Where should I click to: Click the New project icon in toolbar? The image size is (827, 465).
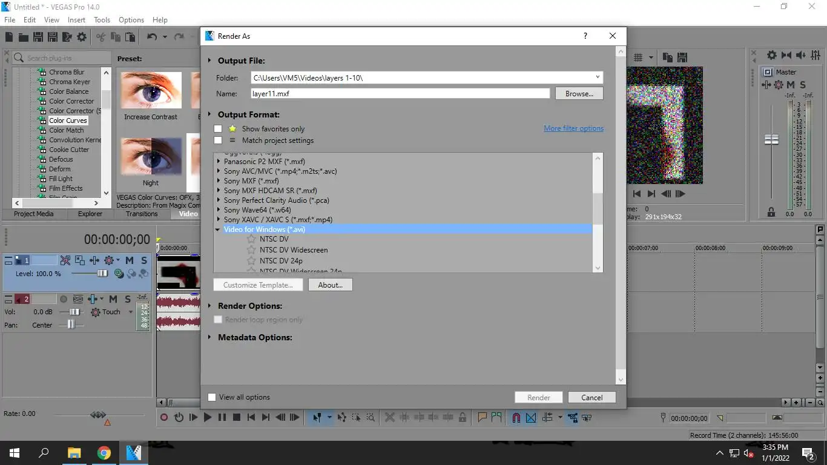9,38
